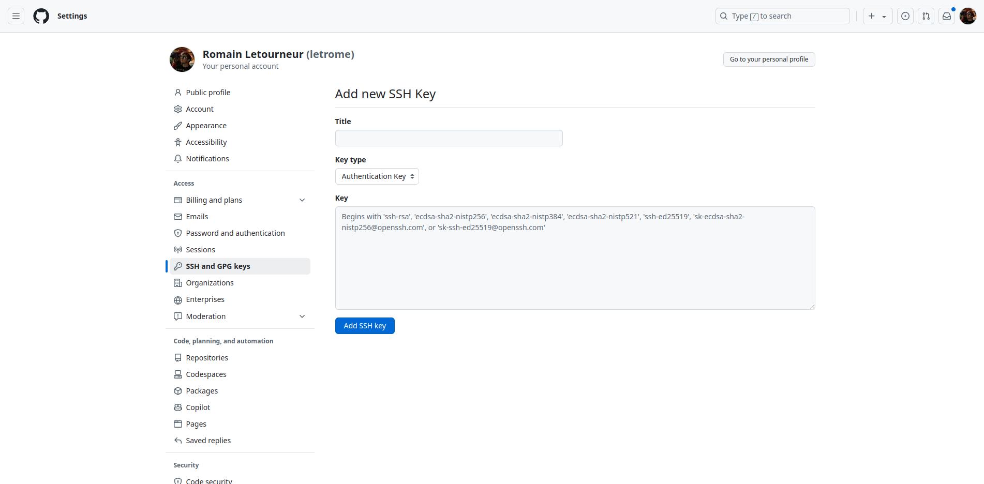Open the Key type dropdown

click(377, 176)
